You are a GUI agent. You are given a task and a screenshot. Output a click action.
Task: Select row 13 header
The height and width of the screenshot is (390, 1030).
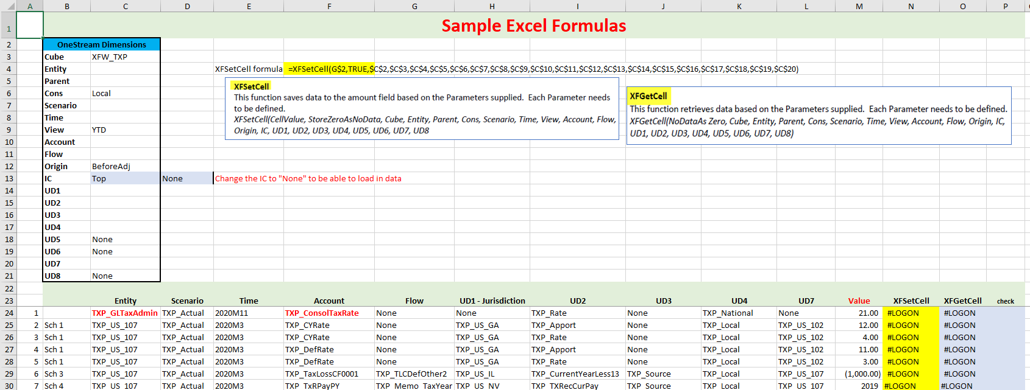click(x=9, y=178)
